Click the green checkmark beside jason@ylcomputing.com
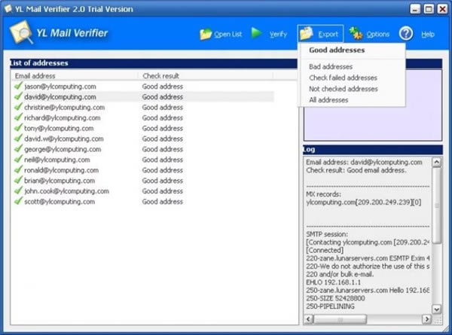452x335 pixels. (x=18, y=86)
